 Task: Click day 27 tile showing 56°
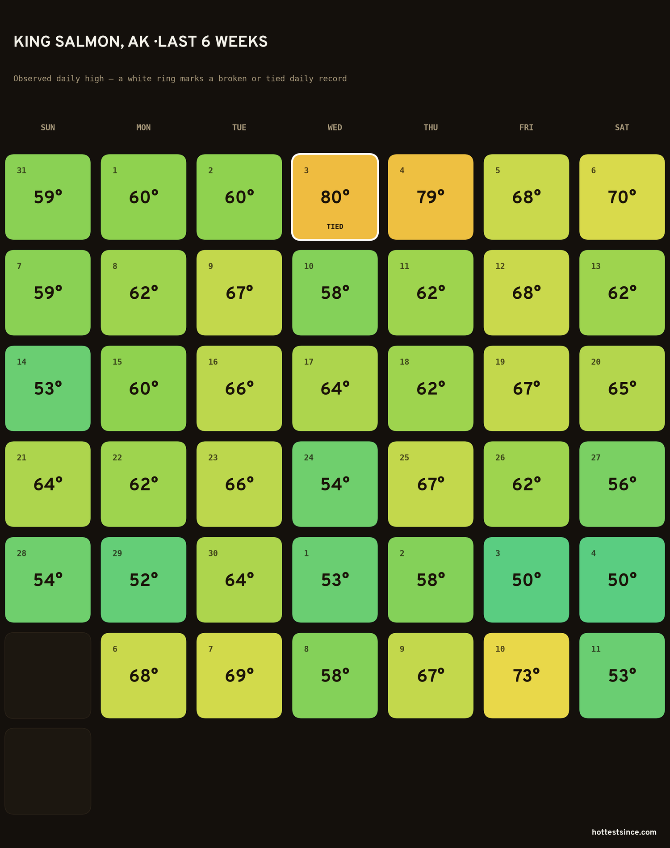tap(622, 484)
